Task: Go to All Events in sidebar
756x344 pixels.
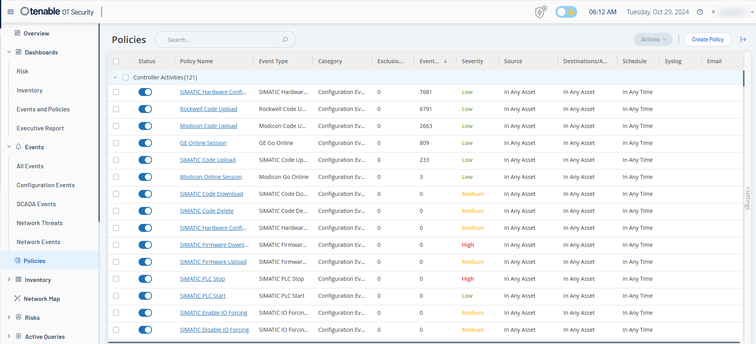Action: (30, 166)
